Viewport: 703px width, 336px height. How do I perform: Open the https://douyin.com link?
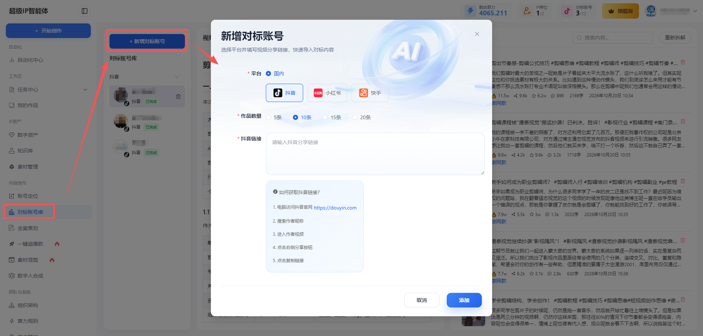click(x=335, y=208)
